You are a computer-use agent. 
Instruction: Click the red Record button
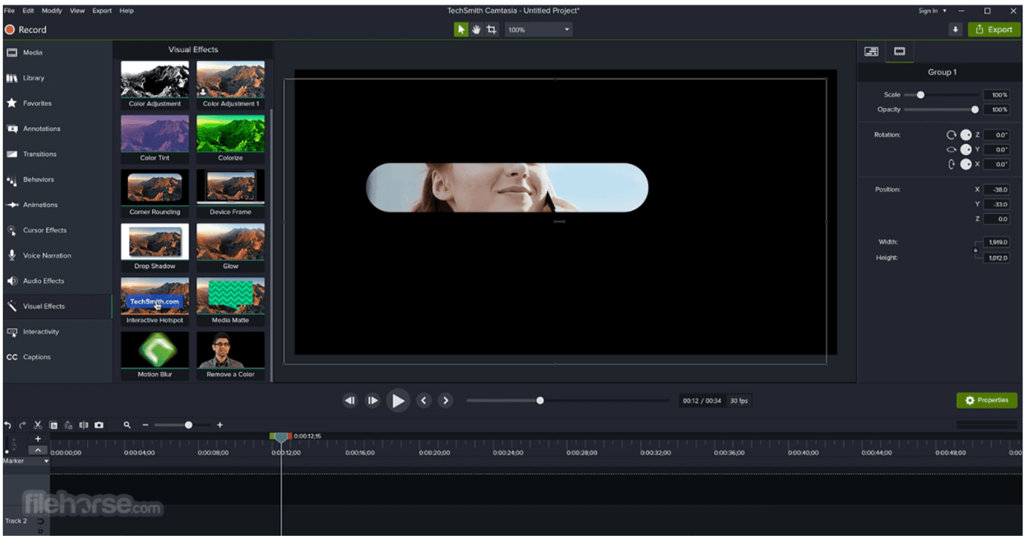click(26, 30)
